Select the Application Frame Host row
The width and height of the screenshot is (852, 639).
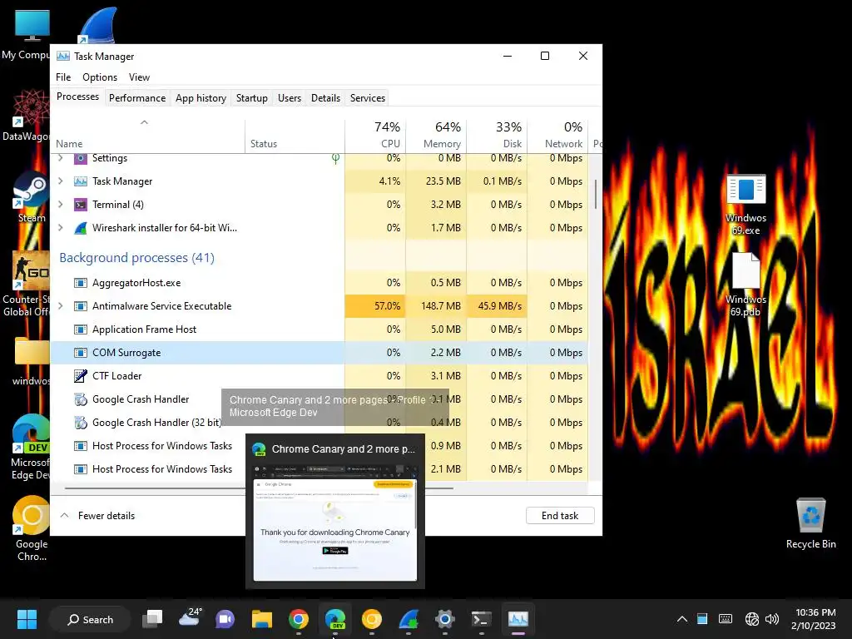click(x=319, y=329)
